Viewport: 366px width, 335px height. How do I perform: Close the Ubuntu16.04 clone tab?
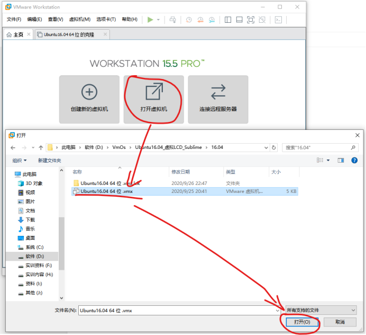[105, 34]
